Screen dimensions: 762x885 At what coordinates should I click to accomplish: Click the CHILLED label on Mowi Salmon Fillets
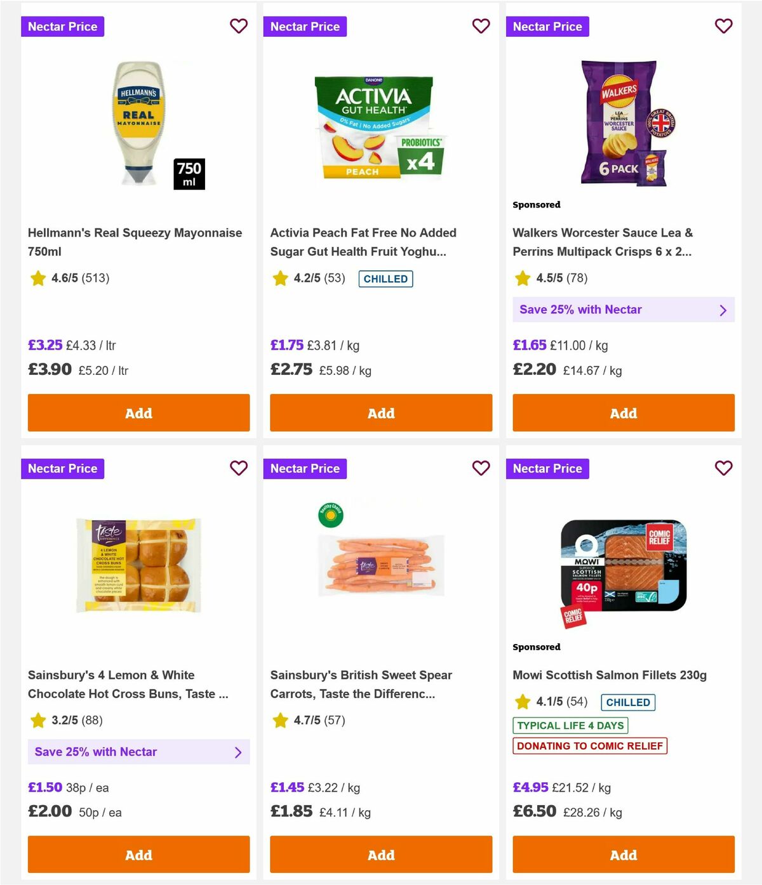628,702
